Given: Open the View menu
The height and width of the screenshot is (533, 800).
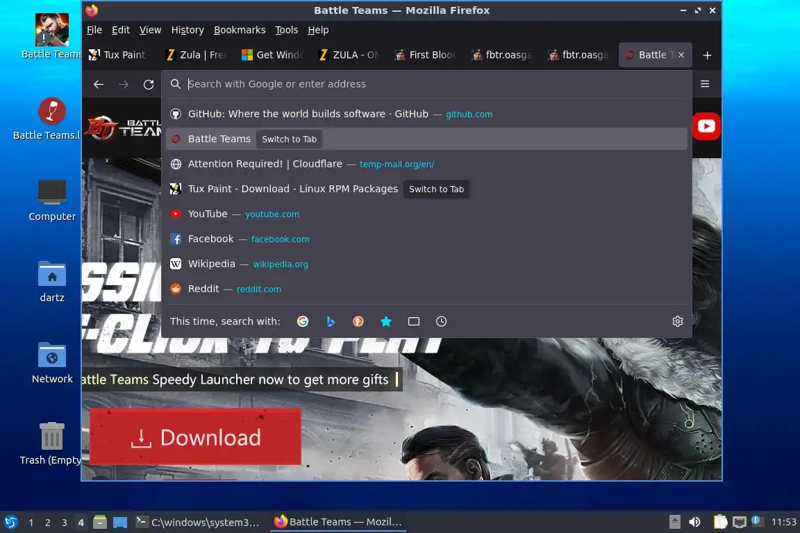Looking at the screenshot, I should (x=150, y=30).
